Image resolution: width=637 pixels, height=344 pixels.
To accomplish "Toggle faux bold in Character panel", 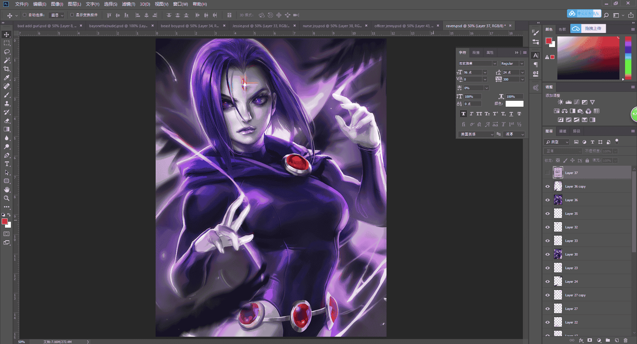I will (463, 114).
